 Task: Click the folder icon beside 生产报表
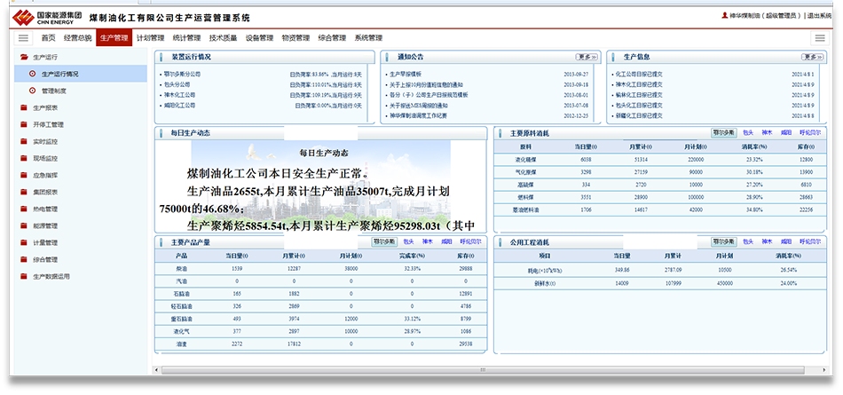coord(23,107)
